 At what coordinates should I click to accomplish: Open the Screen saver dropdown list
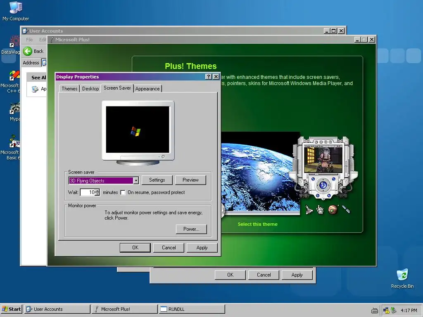[136, 181]
